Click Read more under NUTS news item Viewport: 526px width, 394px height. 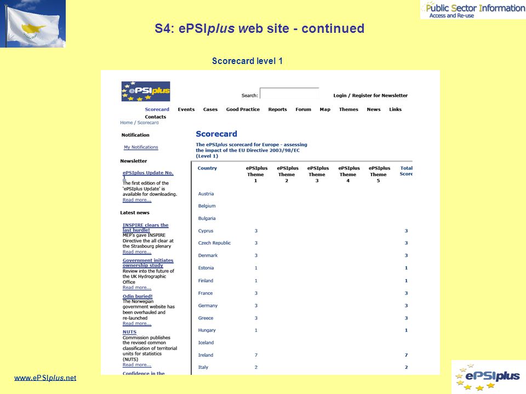coord(137,365)
